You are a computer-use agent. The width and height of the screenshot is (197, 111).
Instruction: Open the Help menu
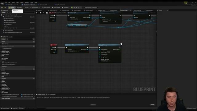coord(36,2)
